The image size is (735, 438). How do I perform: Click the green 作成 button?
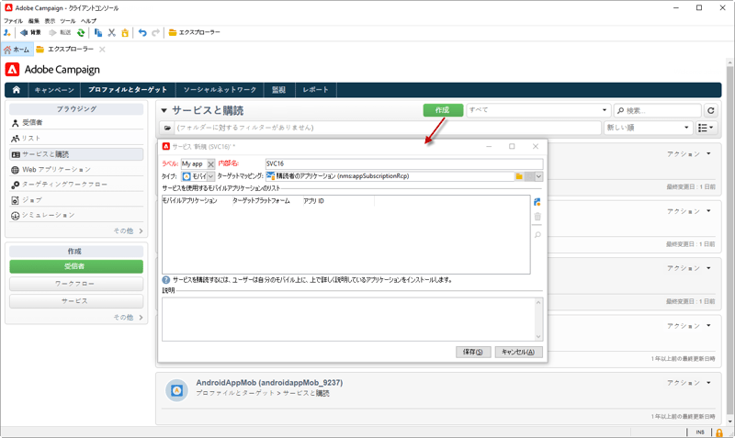pos(443,110)
